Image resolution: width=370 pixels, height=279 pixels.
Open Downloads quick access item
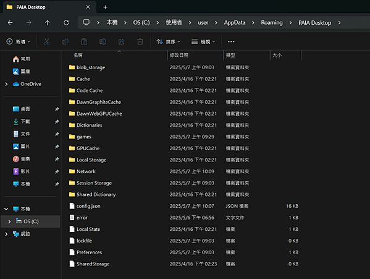click(x=22, y=121)
